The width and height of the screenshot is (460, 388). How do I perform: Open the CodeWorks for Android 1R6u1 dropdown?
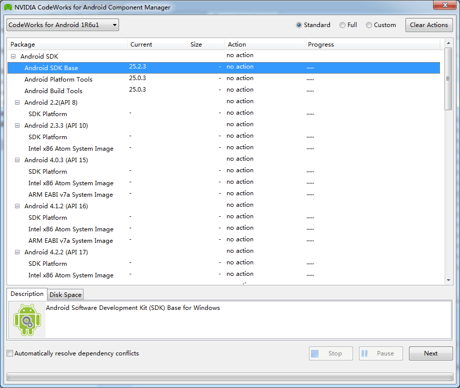[x=63, y=25]
